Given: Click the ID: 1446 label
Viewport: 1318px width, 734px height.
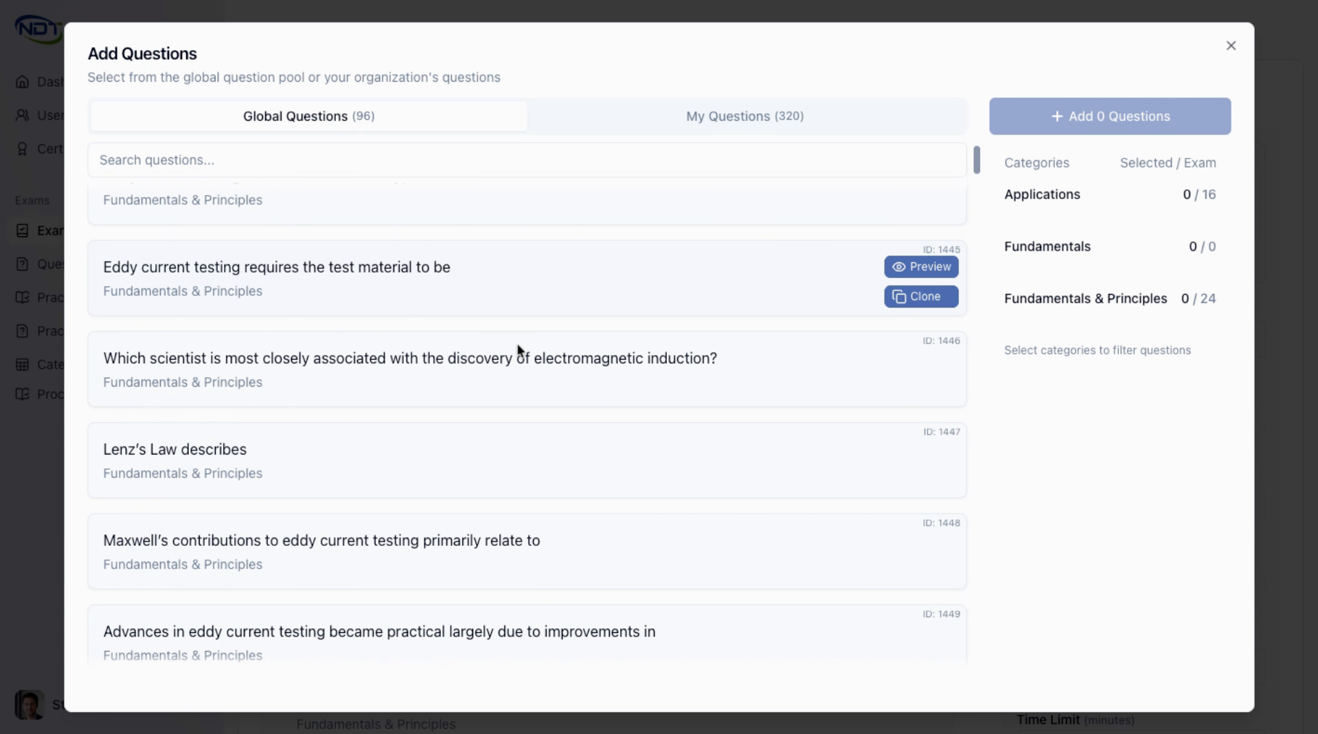Looking at the screenshot, I should (942, 341).
